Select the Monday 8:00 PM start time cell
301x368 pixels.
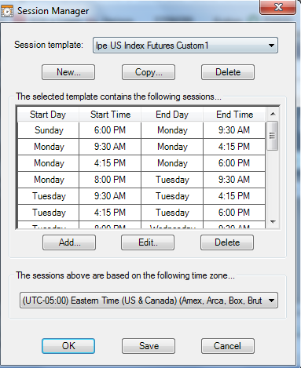(x=110, y=180)
